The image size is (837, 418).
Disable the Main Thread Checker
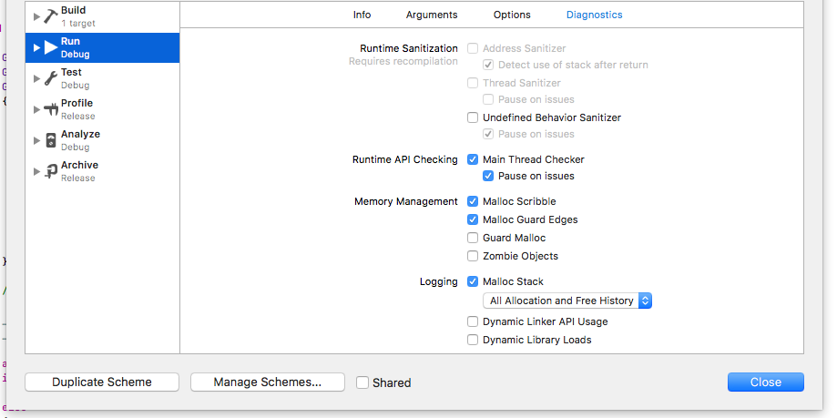click(473, 159)
